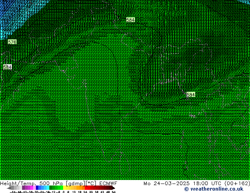The height and width of the screenshot is (193, 250).
Task: Click the left gray arrow end of the color scale
Action: point(9,188)
